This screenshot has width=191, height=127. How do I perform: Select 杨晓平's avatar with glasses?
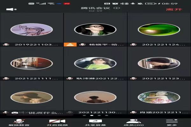coord(95,30)
